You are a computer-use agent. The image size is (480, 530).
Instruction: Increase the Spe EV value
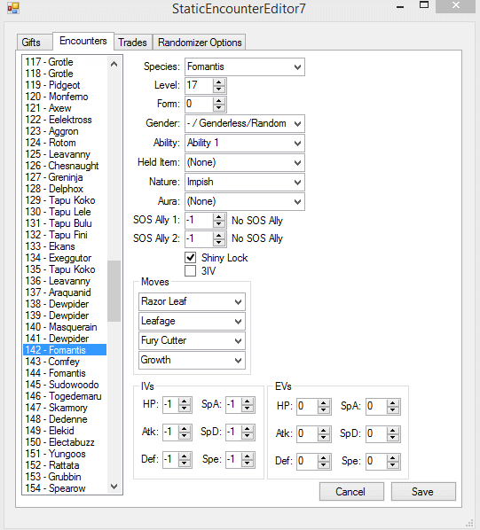[x=393, y=457]
